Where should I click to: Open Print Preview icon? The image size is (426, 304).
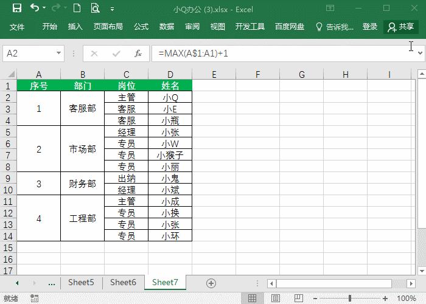95,8
